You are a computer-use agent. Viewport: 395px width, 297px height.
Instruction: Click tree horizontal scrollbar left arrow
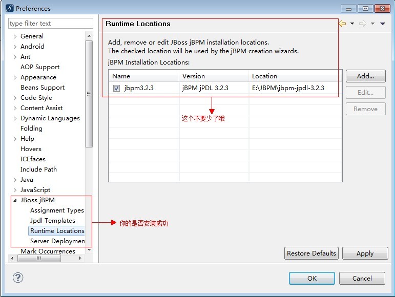tap(12, 258)
